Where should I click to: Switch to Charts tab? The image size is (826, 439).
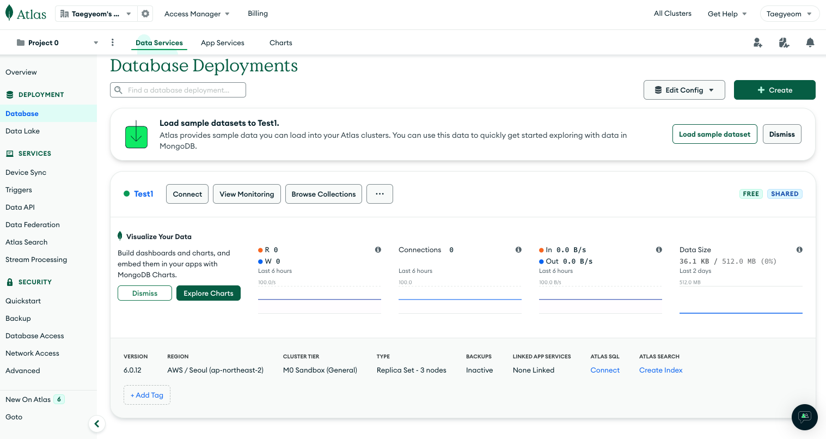pyautogui.click(x=281, y=42)
